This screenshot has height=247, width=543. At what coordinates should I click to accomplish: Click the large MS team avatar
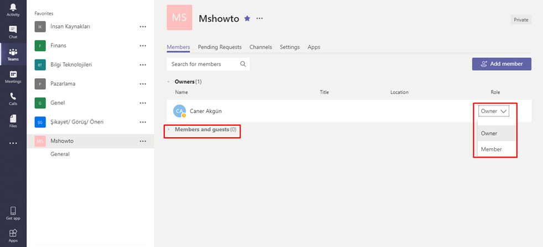pyautogui.click(x=179, y=17)
